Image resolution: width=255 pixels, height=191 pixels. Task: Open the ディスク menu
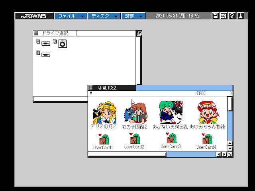pyautogui.click(x=104, y=16)
